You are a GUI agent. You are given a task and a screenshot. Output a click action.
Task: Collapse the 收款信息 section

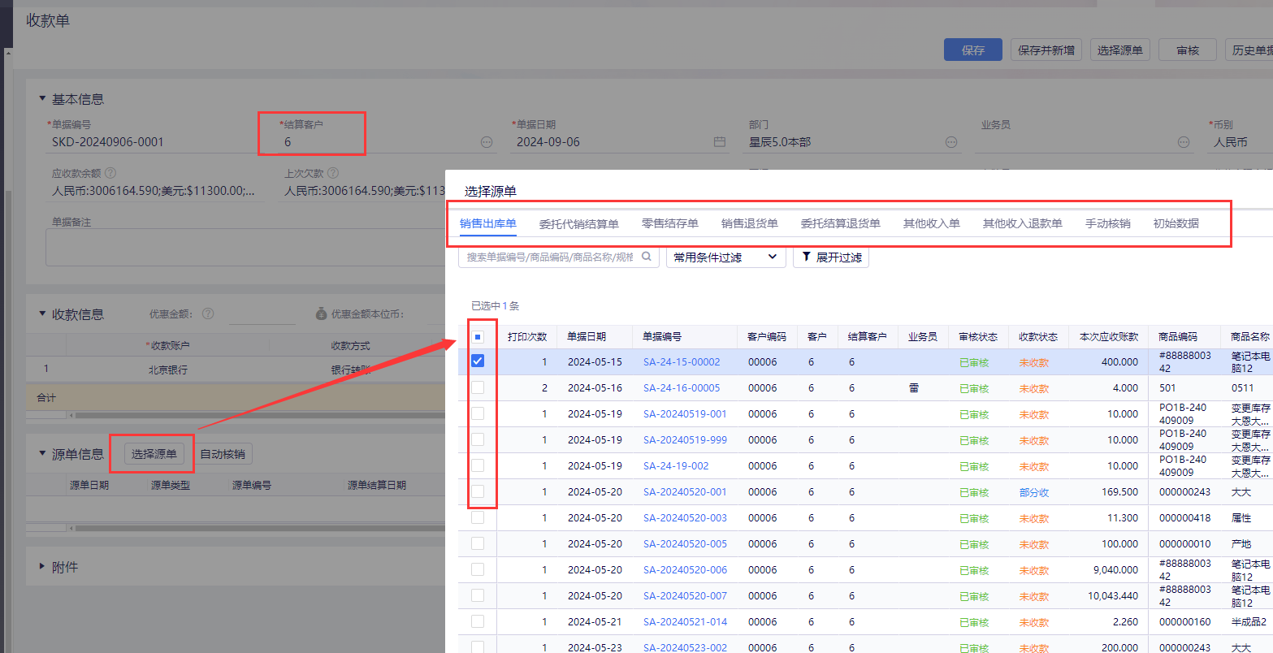[42, 314]
